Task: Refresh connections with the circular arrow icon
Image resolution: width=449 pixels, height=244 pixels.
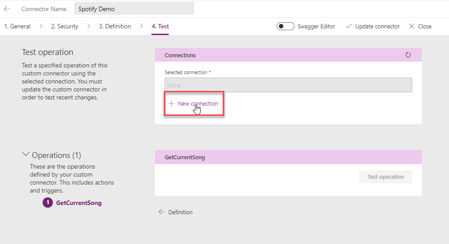Action: (x=408, y=55)
